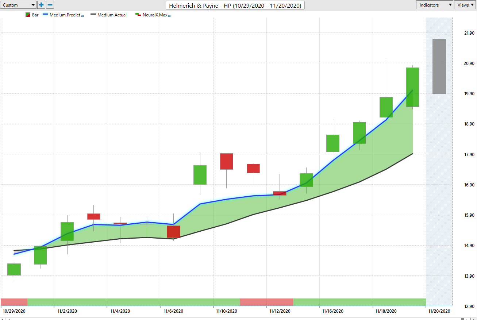Click the 14.90 price axis label
The width and height of the screenshot is (477, 320).
coord(469,246)
